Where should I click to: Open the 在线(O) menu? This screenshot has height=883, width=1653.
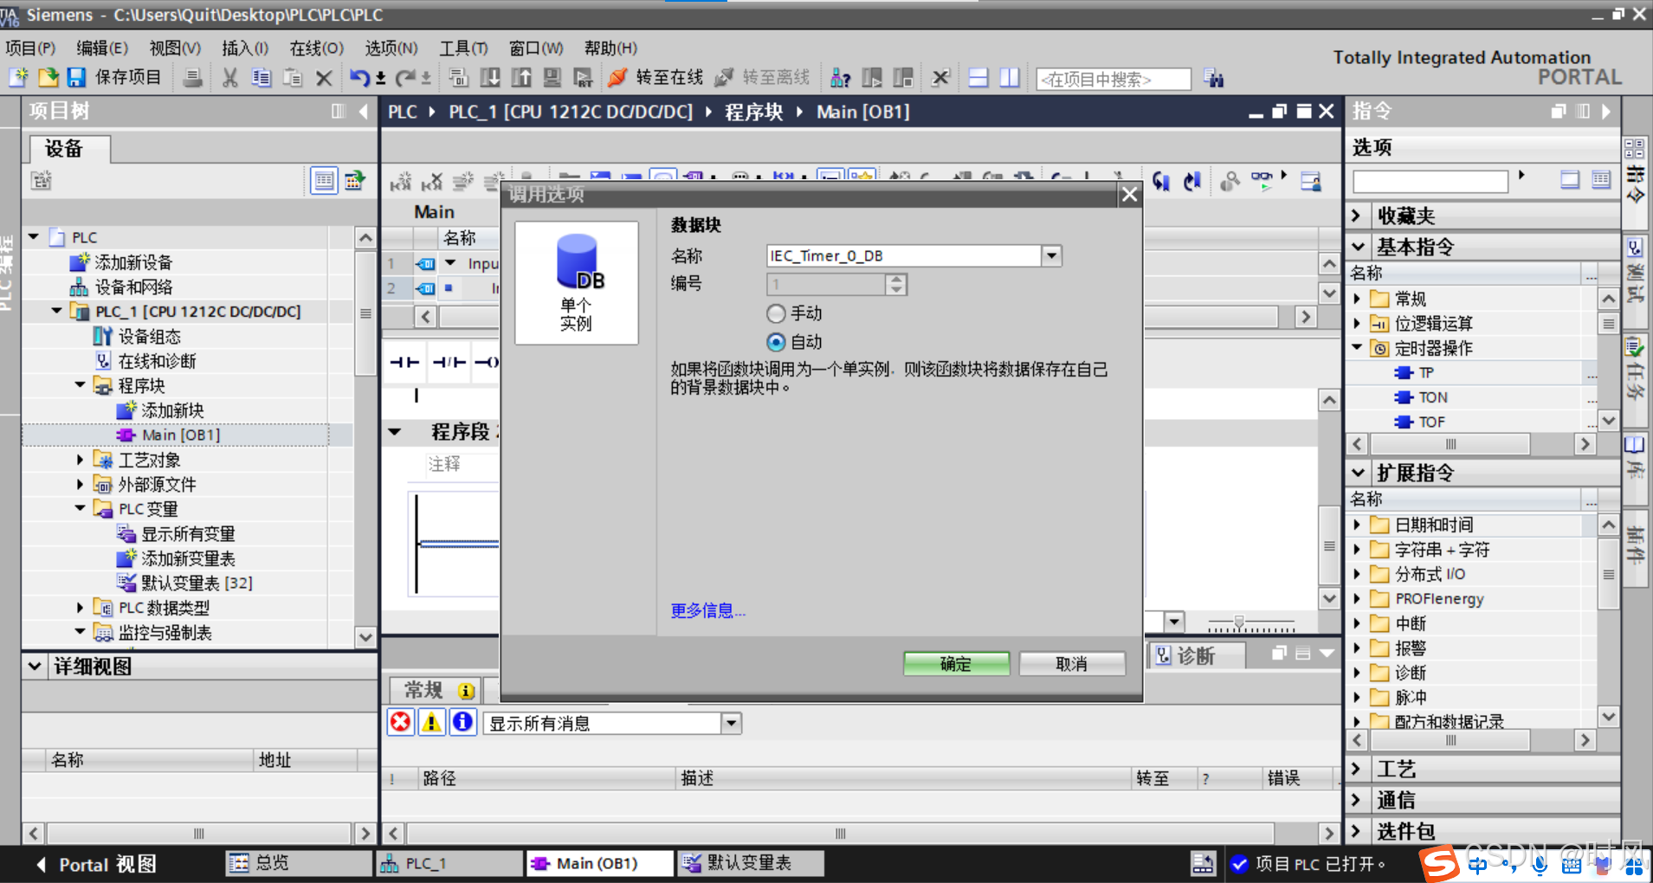317,48
